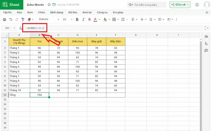Image resolution: width=211 pixels, height=131 pixels.
Task: Open the Trợ giúp menu
Action: click(x=118, y=12)
